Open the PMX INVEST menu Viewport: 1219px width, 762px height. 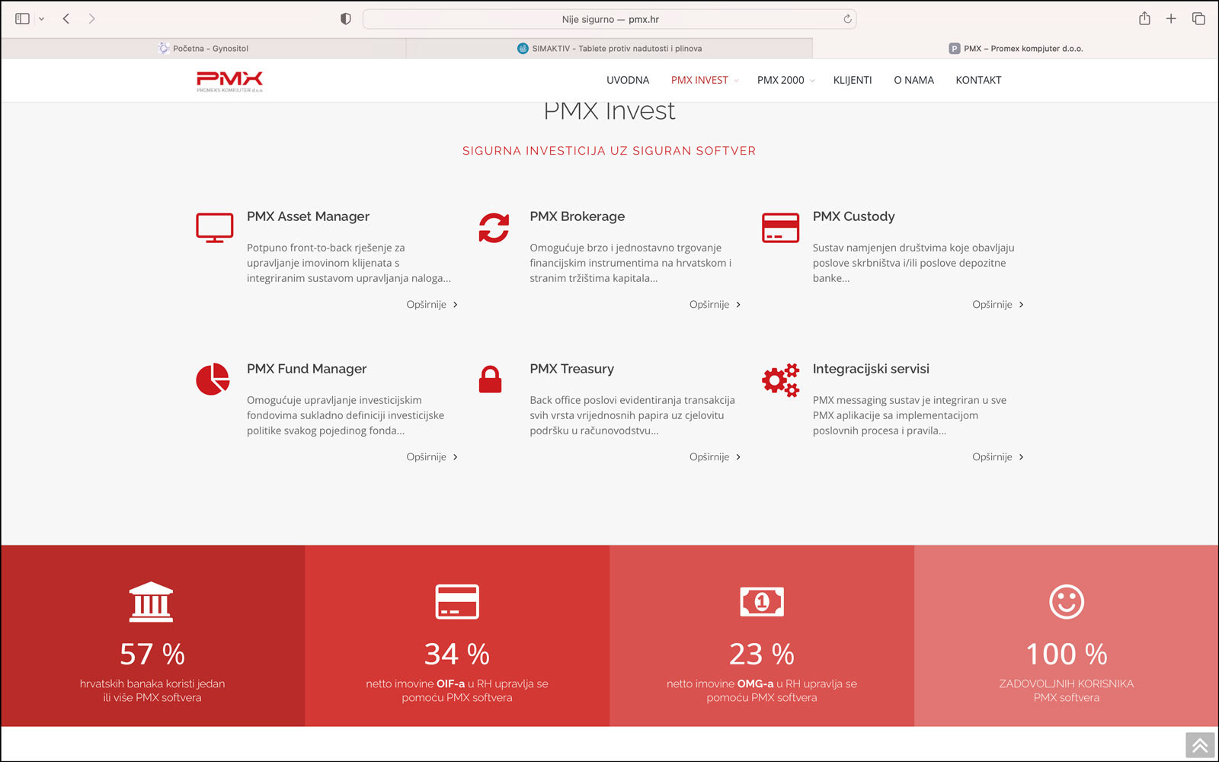699,80
